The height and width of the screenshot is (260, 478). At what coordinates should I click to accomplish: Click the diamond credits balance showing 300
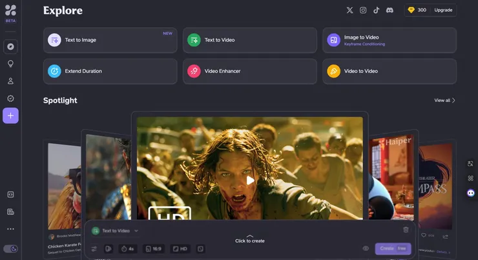point(417,10)
